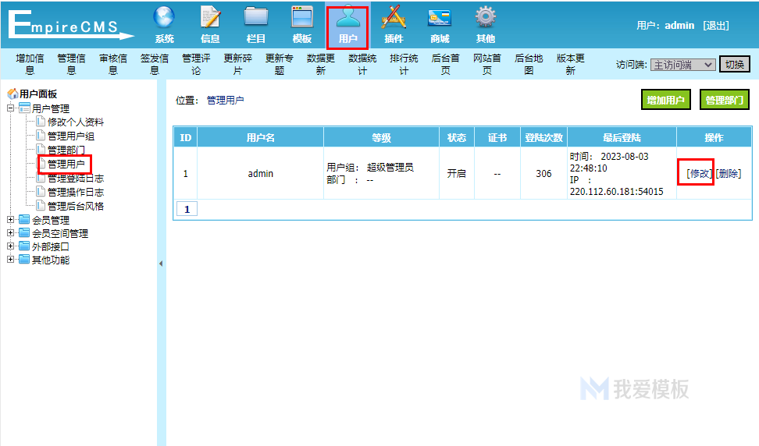
Task: Click the 超级管理员 user group text
Action: pos(390,167)
